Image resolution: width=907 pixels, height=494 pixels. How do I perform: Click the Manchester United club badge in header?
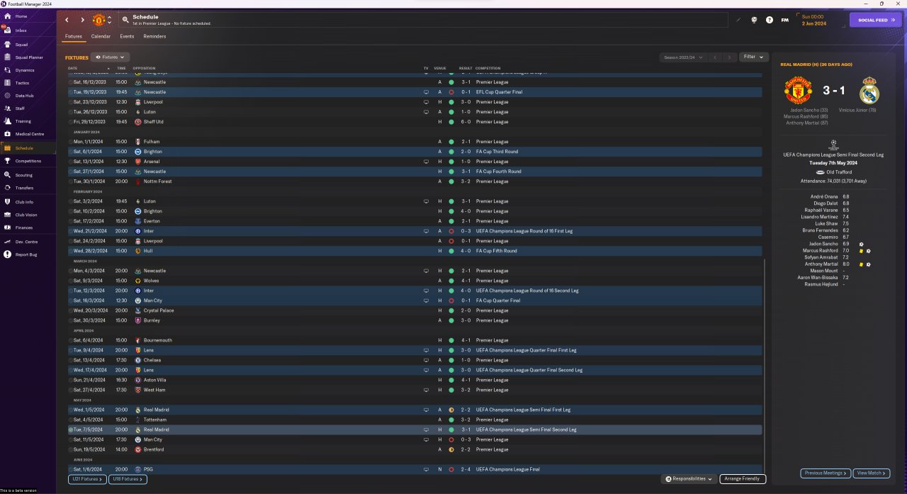click(98, 20)
